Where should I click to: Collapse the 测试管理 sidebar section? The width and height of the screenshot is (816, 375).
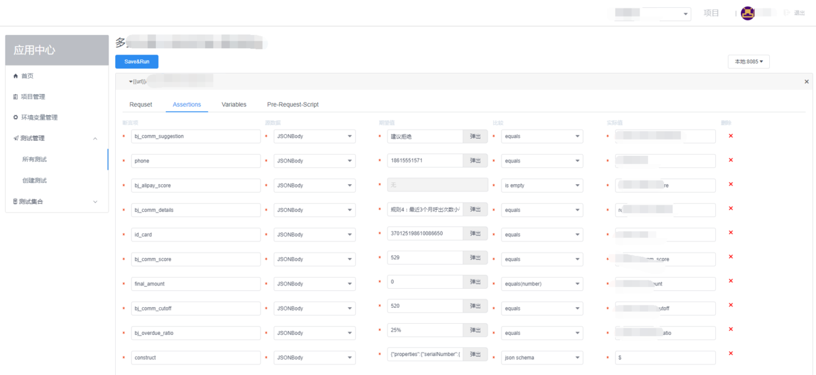point(57,138)
